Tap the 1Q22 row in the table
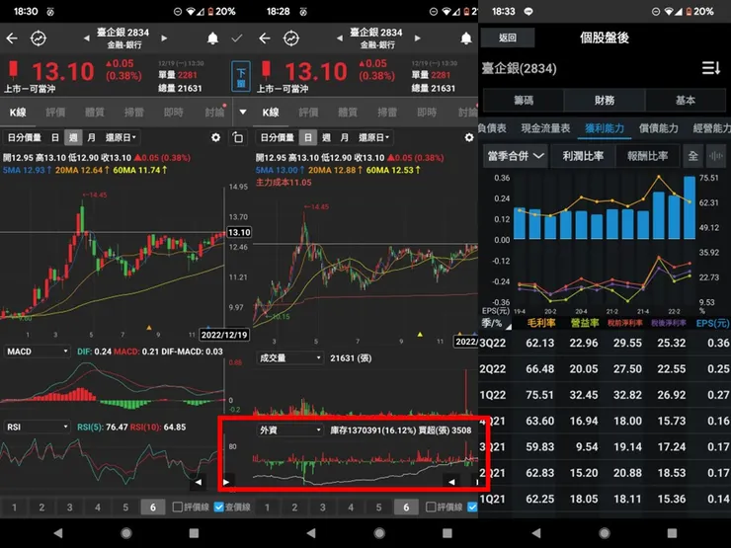 (605, 395)
